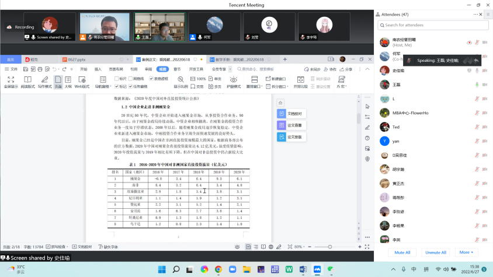Click the Unmute All button
The image size is (493, 277).
coord(436,253)
